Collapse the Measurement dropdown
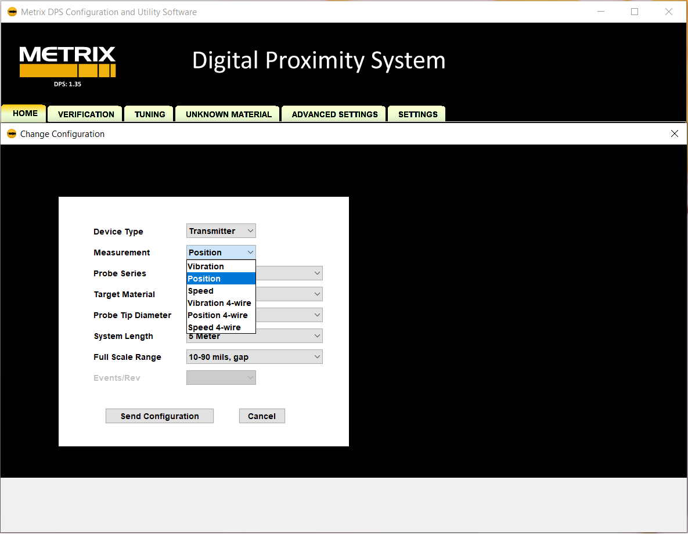688x534 pixels. click(221, 252)
